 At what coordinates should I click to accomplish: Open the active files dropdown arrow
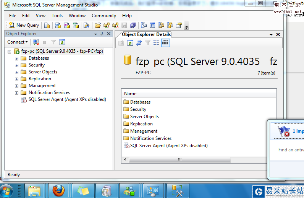pyautogui.click(x=271, y=34)
